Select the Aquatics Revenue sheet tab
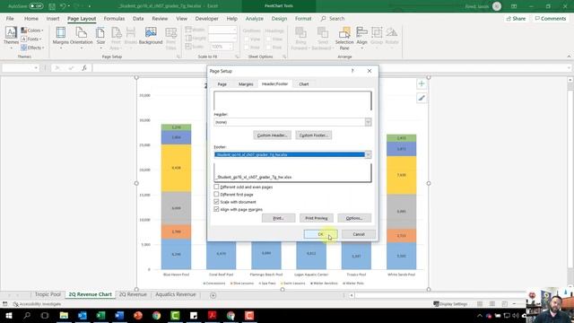 pos(176,294)
